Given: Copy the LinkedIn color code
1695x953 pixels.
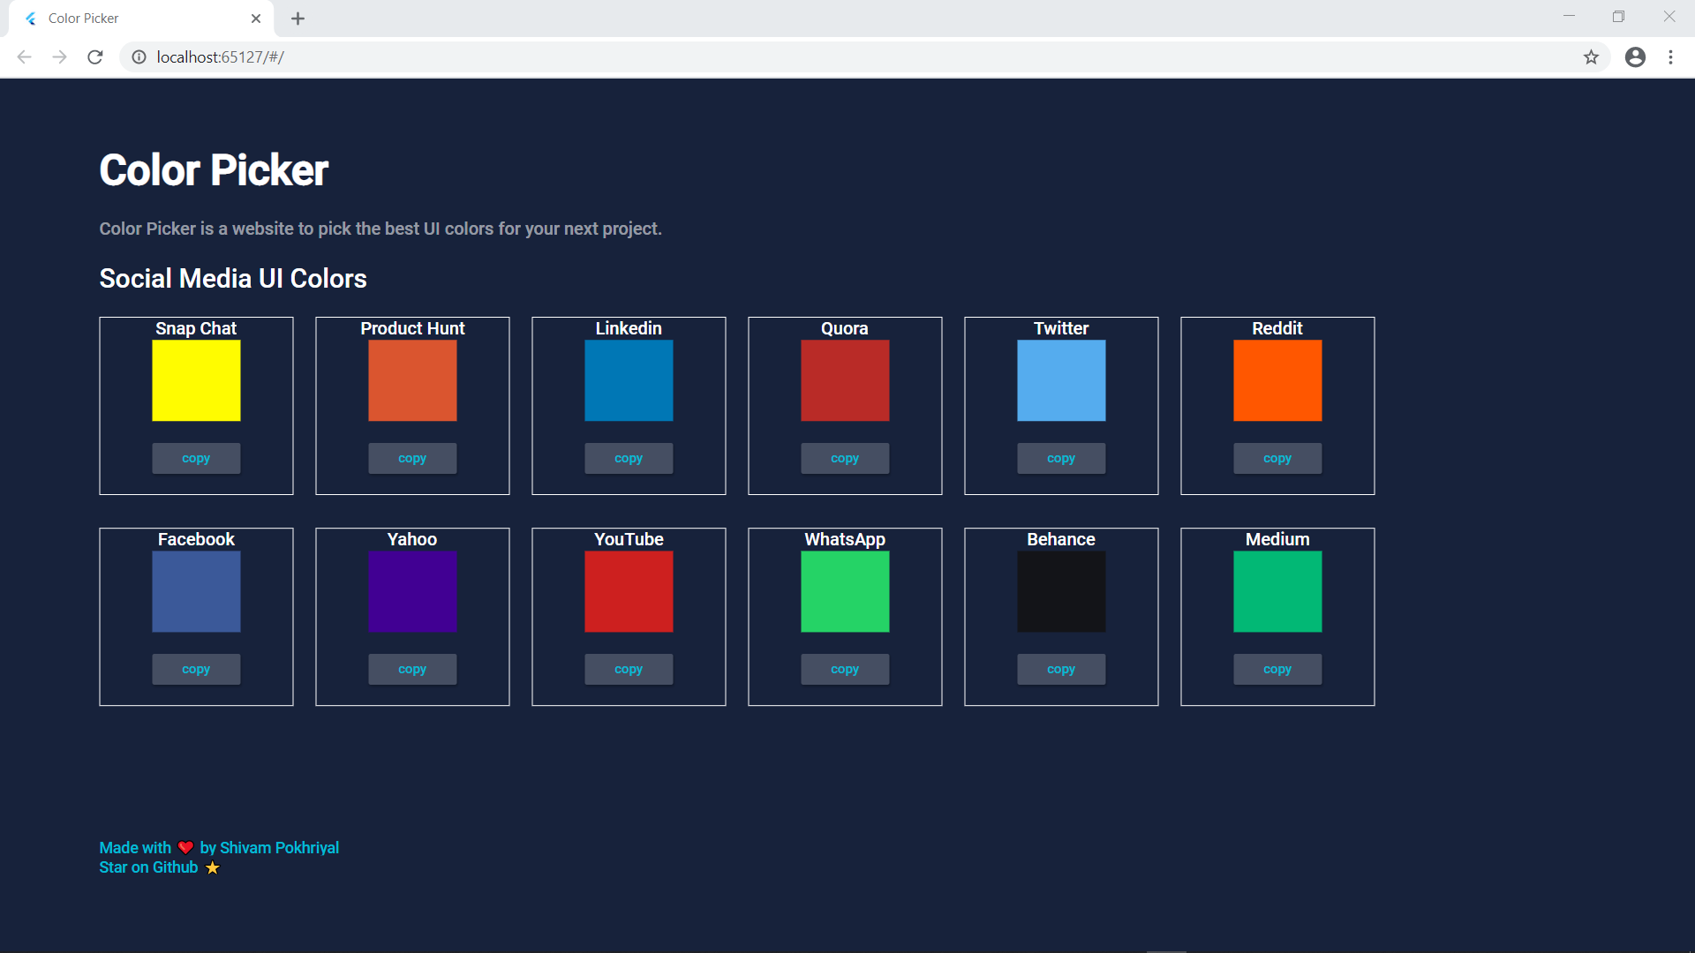Looking at the screenshot, I should [x=629, y=457].
